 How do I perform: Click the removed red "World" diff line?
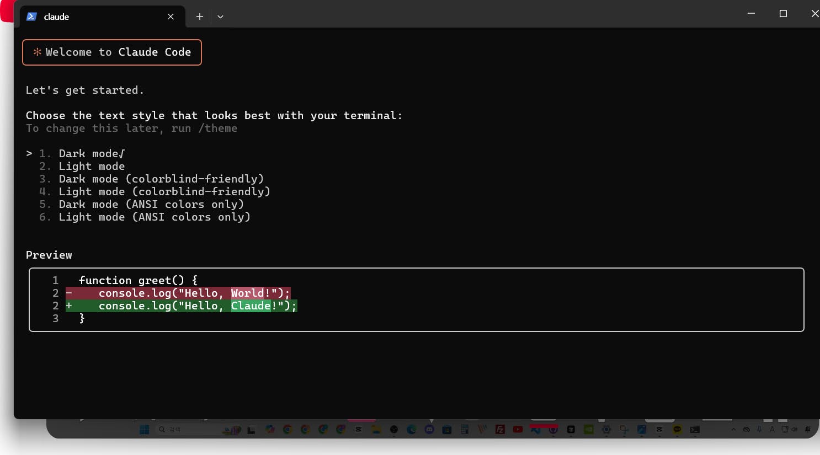(178, 293)
